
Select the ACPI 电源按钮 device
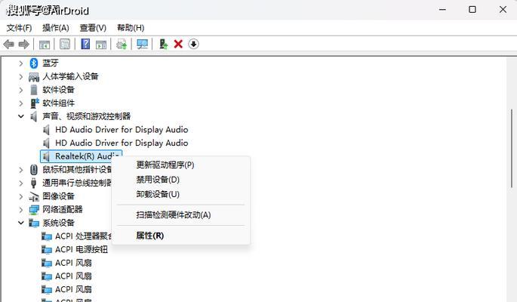(x=82, y=250)
